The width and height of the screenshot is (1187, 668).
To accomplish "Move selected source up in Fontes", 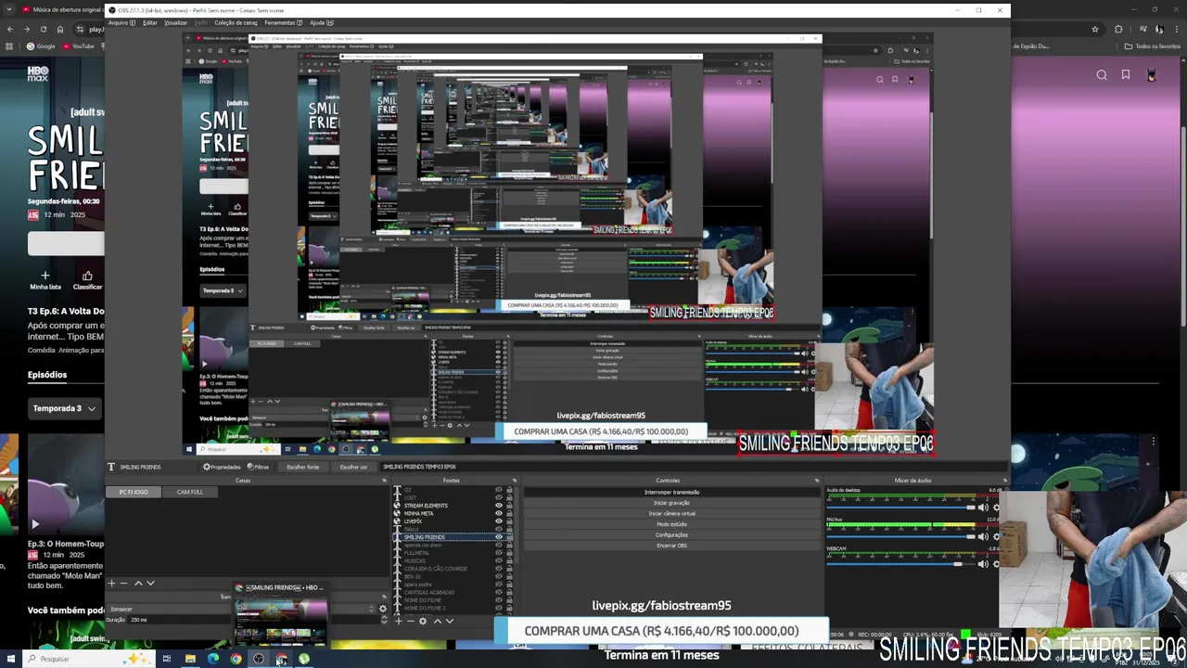I will click(x=438, y=621).
